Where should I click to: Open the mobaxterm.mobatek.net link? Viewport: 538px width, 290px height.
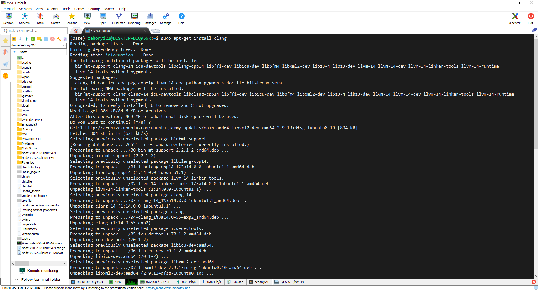pyautogui.click(x=168, y=288)
